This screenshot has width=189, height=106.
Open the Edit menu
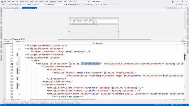point(9,1)
